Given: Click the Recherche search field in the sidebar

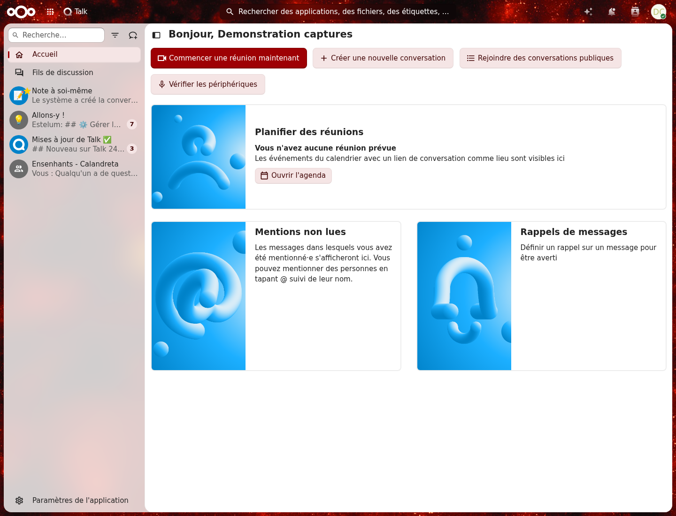Looking at the screenshot, I should tap(56, 35).
